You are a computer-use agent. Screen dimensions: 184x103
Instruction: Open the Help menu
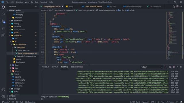[51, 2]
